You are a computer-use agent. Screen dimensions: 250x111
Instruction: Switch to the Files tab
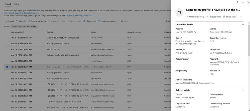coord(16,4)
